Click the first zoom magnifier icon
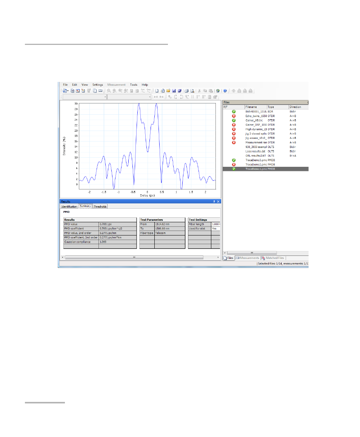Screen dimensions: 360x437 coord(109,91)
